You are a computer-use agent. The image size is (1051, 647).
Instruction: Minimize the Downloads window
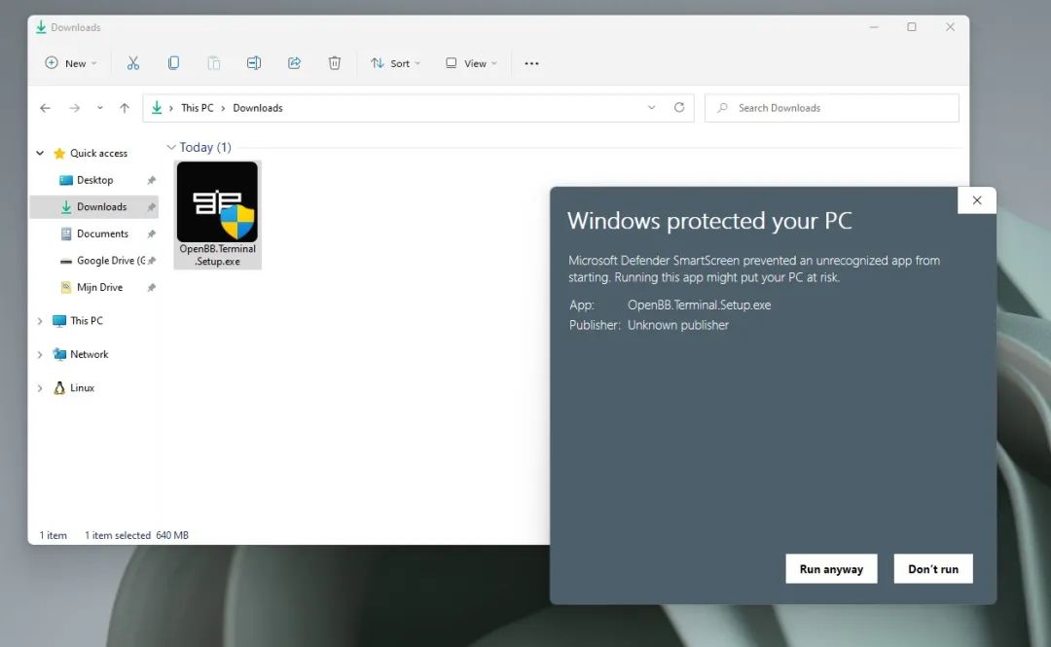pyautogui.click(x=873, y=27)
